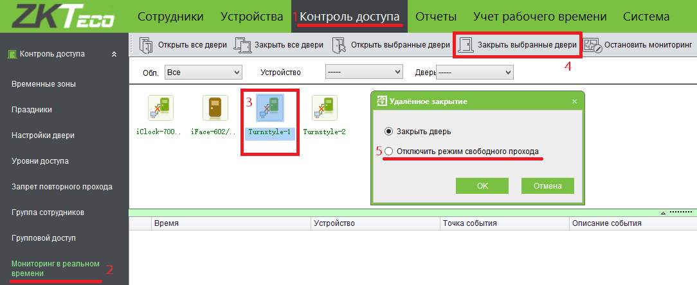Click the ZKTeco logo

click(63, 16)
